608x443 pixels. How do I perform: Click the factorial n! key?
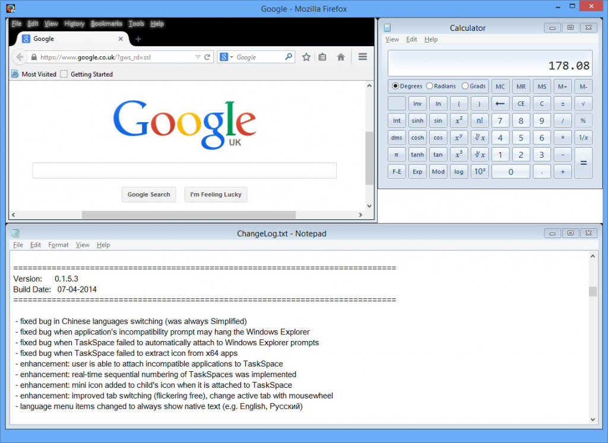480,120
